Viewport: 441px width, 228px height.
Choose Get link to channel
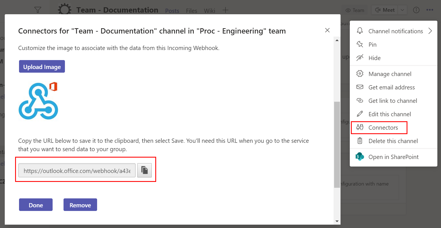[393, 101]
